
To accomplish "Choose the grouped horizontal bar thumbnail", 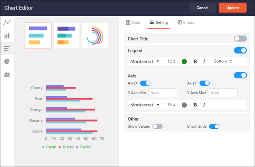I will click(38, 36).
